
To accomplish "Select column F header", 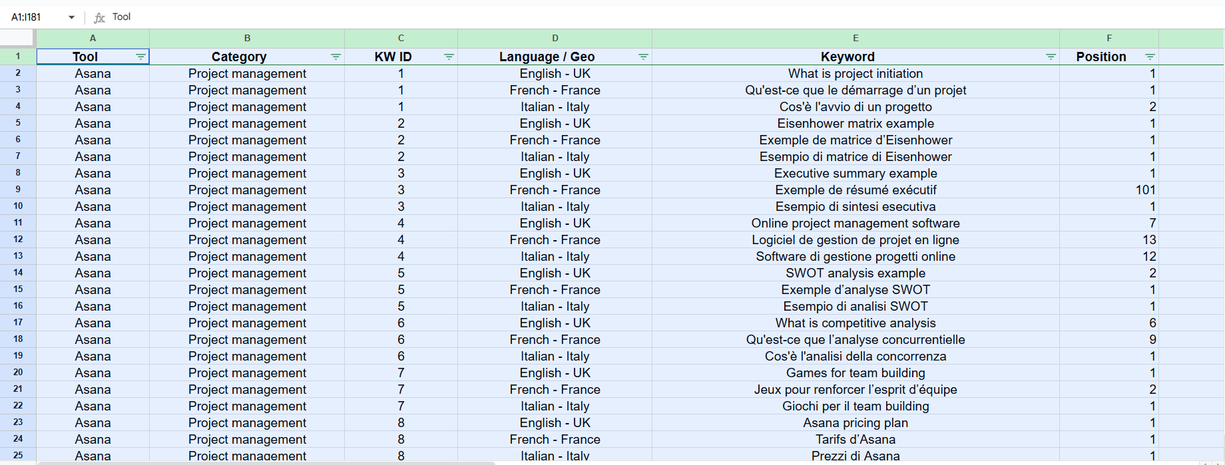I will click(x=1109, y=39).
